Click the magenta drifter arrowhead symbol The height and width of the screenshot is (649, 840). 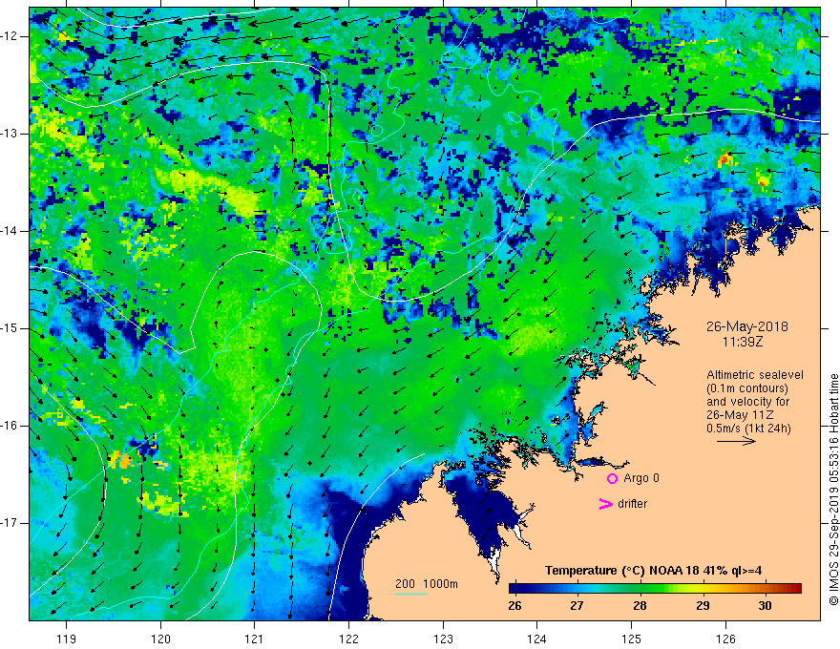606,504
